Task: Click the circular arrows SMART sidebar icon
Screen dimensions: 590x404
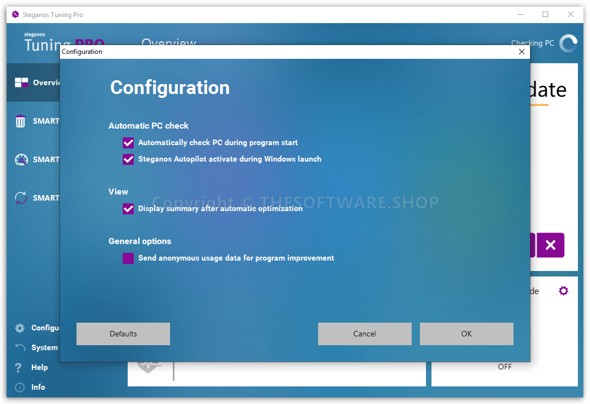Action: (21, 198)
